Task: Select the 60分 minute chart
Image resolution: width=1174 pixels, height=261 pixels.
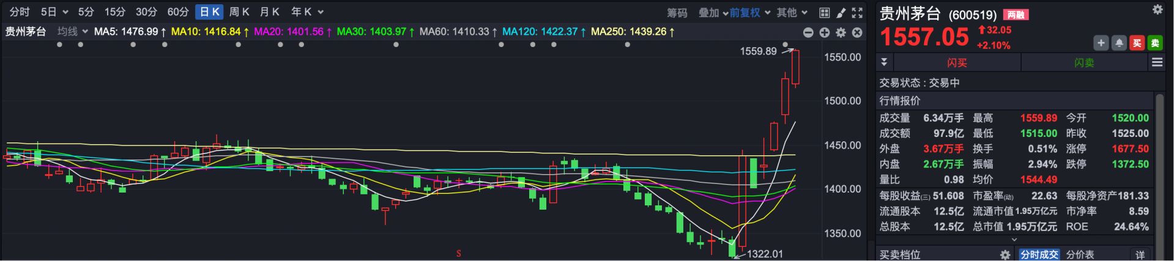Action: (x=178, y=12)
